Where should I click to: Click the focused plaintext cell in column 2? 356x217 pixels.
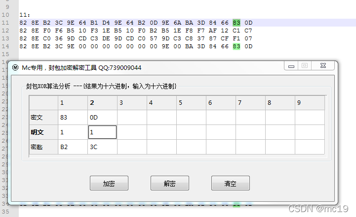[102, 132]
